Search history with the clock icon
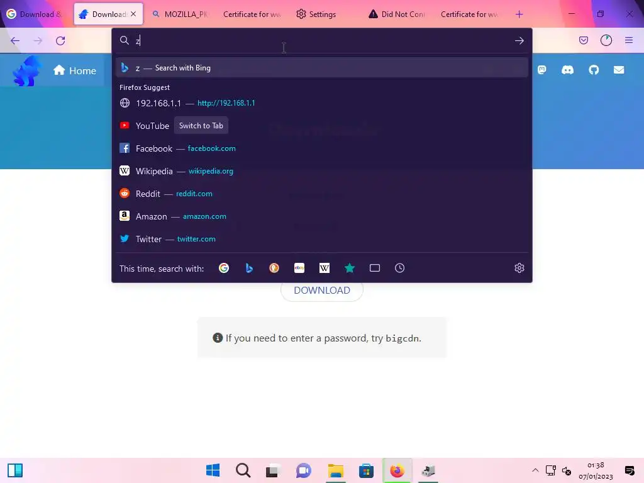The width and height of the screenshot is (644, 483). (399, 268)
